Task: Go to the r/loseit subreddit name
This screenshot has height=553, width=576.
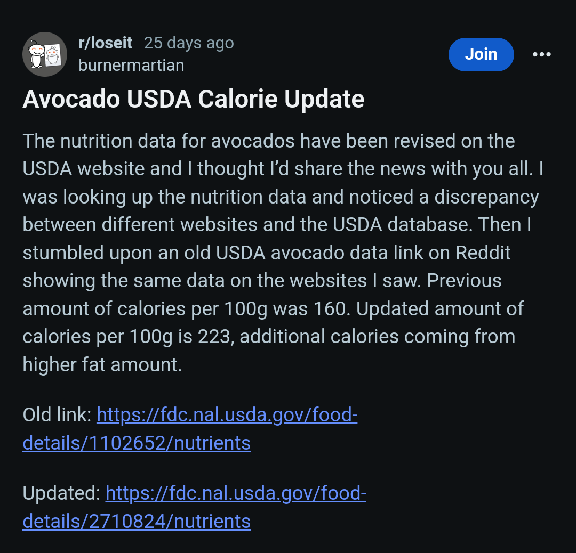Action: click(x=105, y=43)
